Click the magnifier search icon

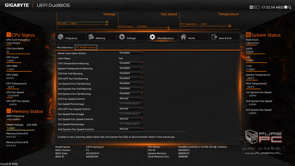(290, 7)
